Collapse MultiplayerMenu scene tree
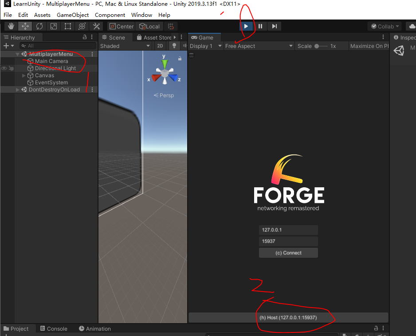Image resolution: width=416 pixels, height=336 pixels. point(17,54)
